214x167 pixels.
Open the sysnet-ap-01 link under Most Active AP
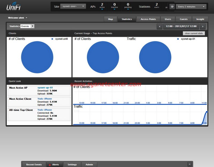coord(45,88)
